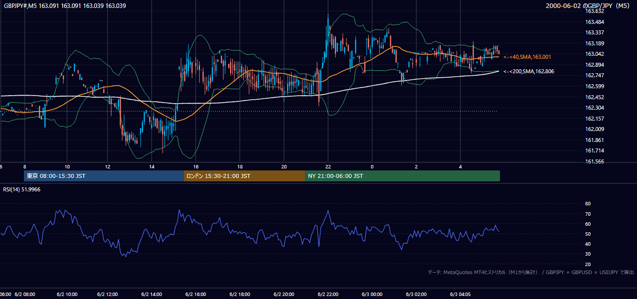This screenshot has height=299, width=637.
Task: Click hour label 14 under price chart
Action: 152,166
